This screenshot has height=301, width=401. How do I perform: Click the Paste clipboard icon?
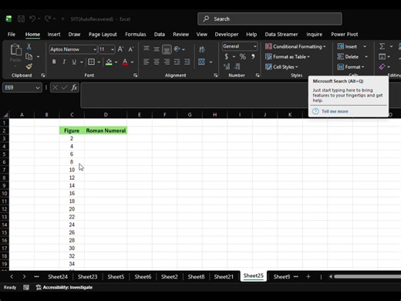click(x=15, y=49)
